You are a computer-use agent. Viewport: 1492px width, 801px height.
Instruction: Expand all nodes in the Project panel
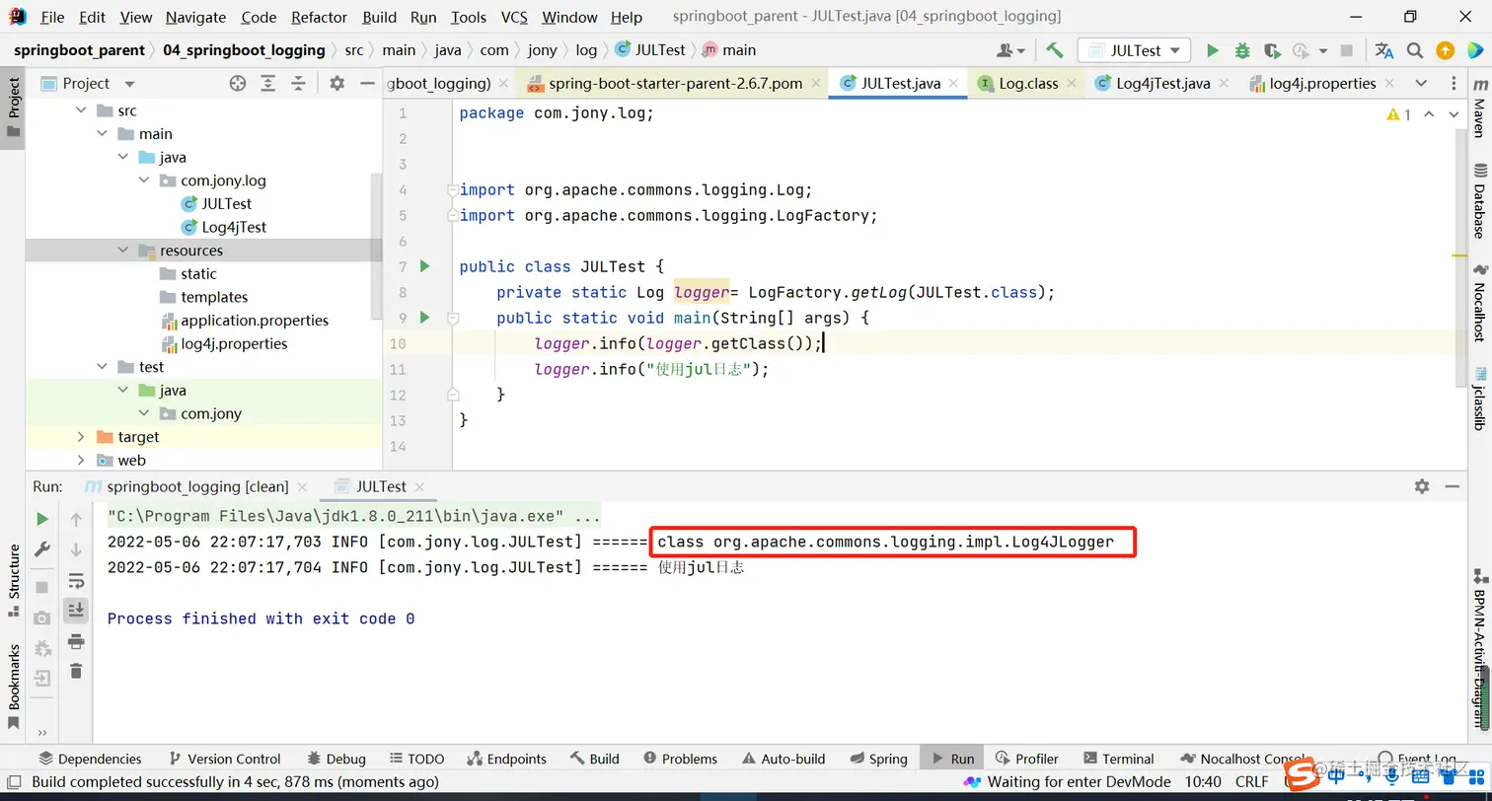(267, 84)
